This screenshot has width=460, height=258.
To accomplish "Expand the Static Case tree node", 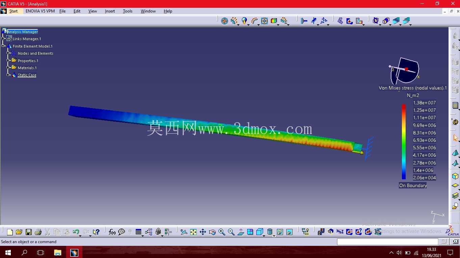I will (x=8, y=75).
